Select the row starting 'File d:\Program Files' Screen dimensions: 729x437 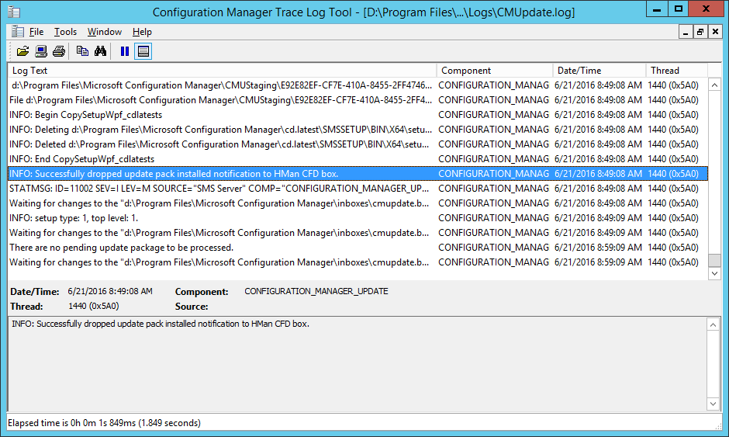[x=358, y=100]
